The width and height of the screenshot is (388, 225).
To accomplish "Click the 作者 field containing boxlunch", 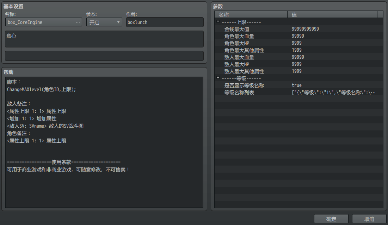I will click(165, 22).
